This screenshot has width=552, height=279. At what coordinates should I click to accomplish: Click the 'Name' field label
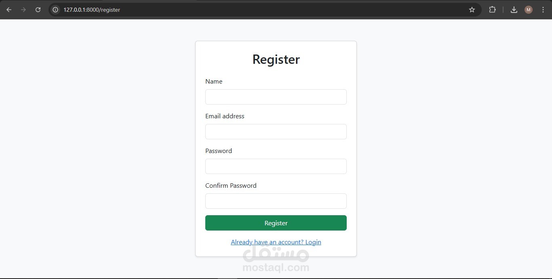click(x=214, y=82)
